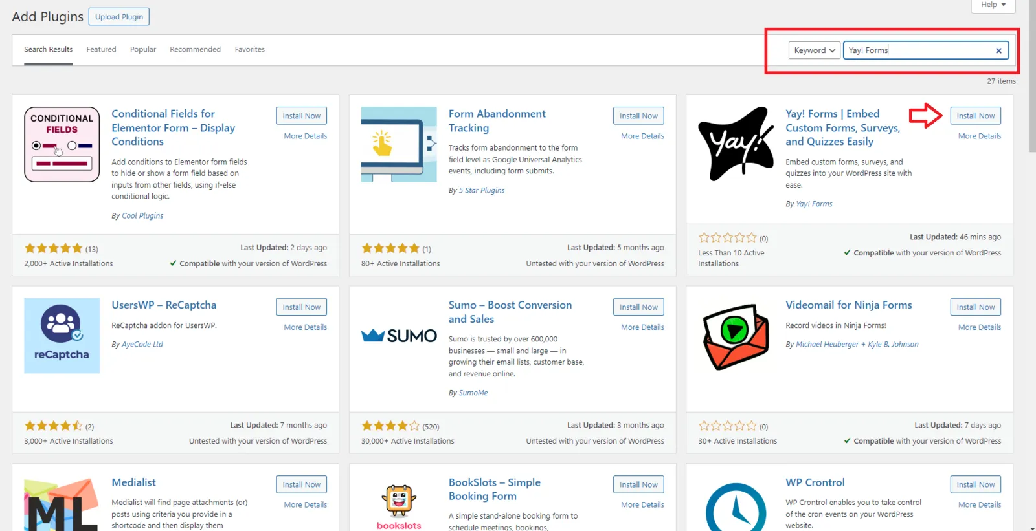
Task: Click the Upload Plugin button
Action: pyautogui.click(x=119, y=17)
